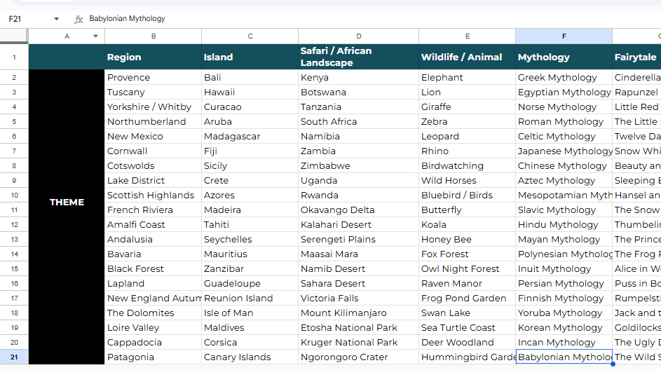Select the Incan Mythology cell
The height and width of the screenshot is (370, 661).
[x=564, y=342]
